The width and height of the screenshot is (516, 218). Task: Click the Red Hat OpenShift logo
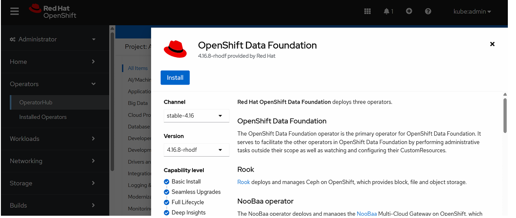click(53, 11)
